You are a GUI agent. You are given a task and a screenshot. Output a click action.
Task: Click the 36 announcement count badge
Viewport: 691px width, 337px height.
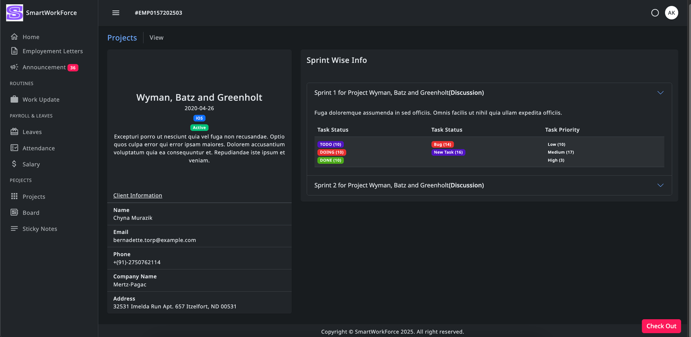point(73,68)
